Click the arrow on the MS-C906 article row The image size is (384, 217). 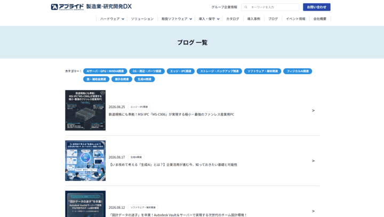click(x=313, y=110)
